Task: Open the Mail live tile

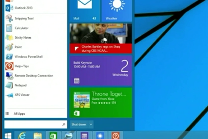Action: [x=85, y=11]
